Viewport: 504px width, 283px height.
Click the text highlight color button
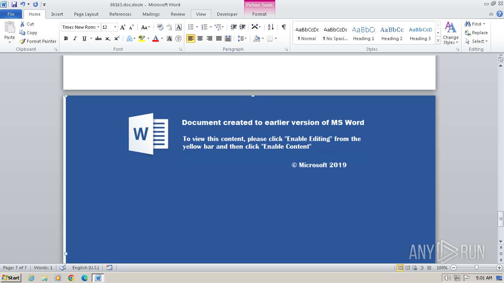pos(142,39)
